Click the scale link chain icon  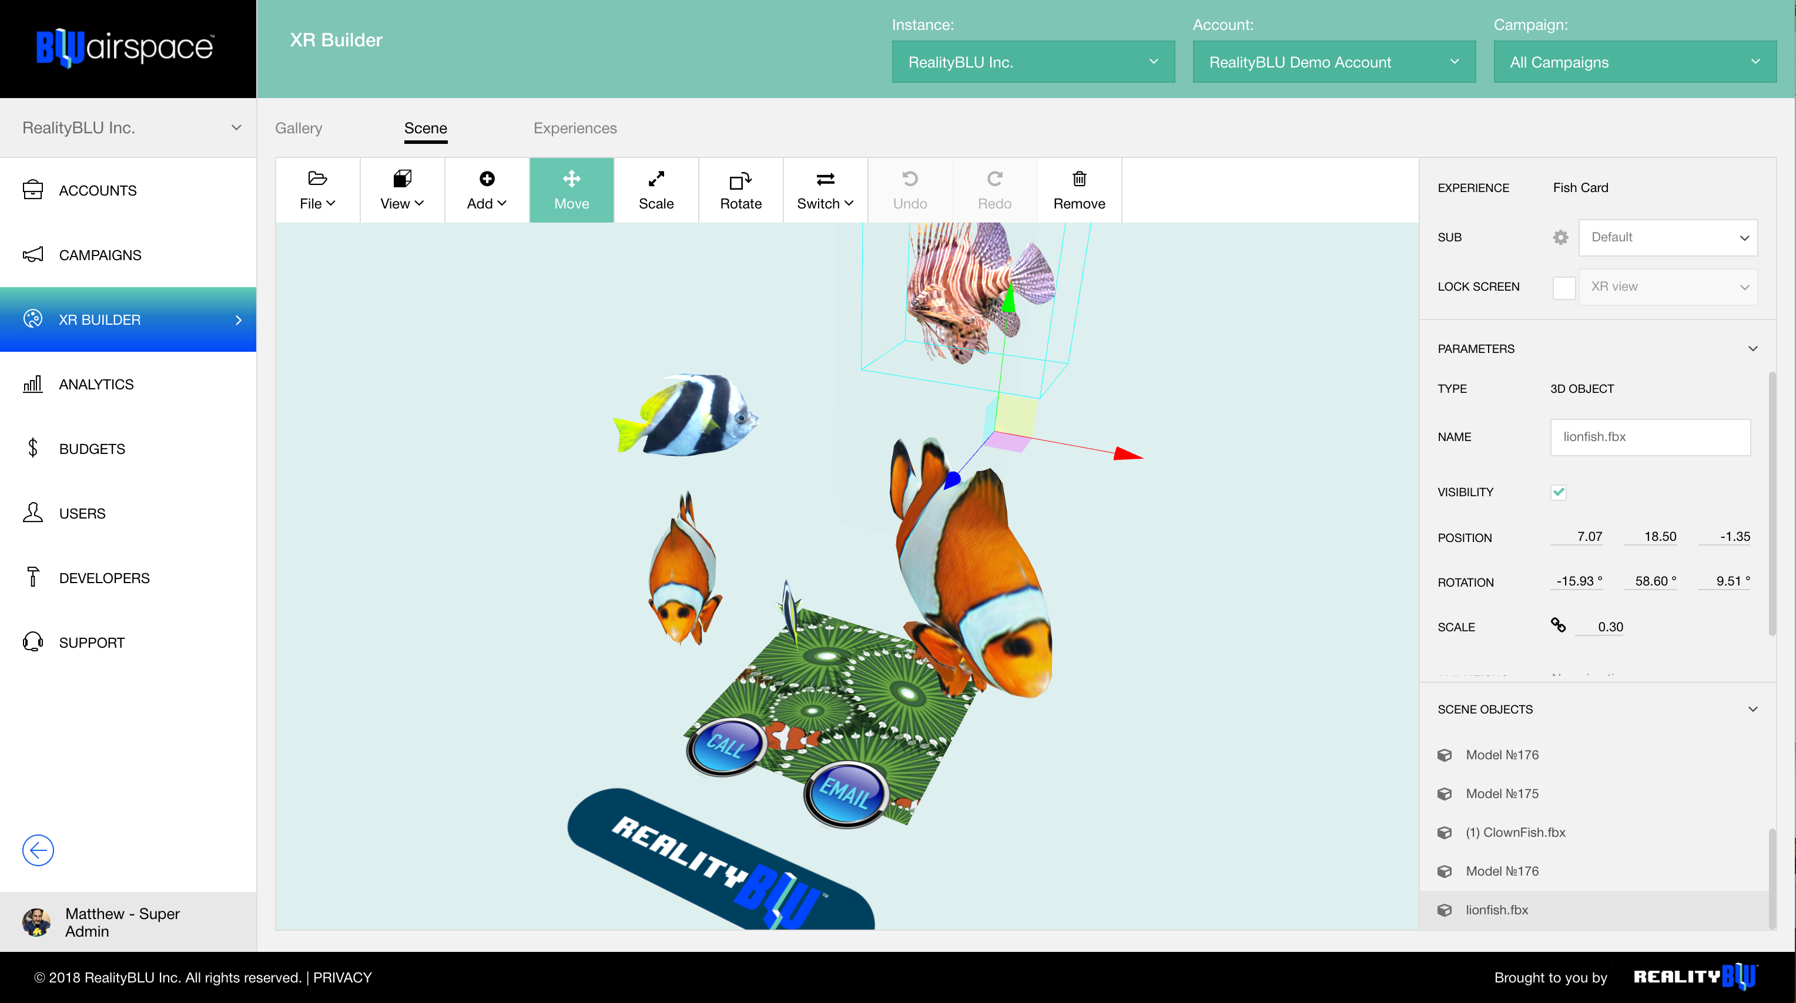click(x=1557, y=625)
